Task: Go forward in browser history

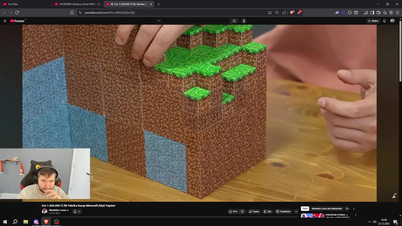Action: point(11,13)
